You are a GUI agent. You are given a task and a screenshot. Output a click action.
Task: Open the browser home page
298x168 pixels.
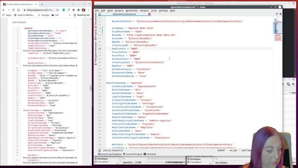pyautogui.click(x=19, y=10)
